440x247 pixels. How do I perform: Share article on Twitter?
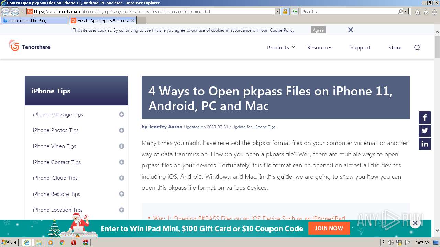pos(425,131)
